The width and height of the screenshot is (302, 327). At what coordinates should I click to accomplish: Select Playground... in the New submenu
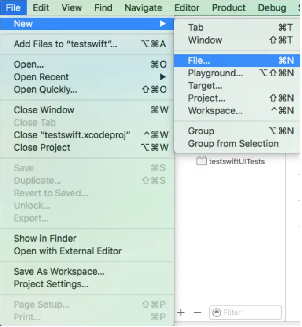pos(215,73)
